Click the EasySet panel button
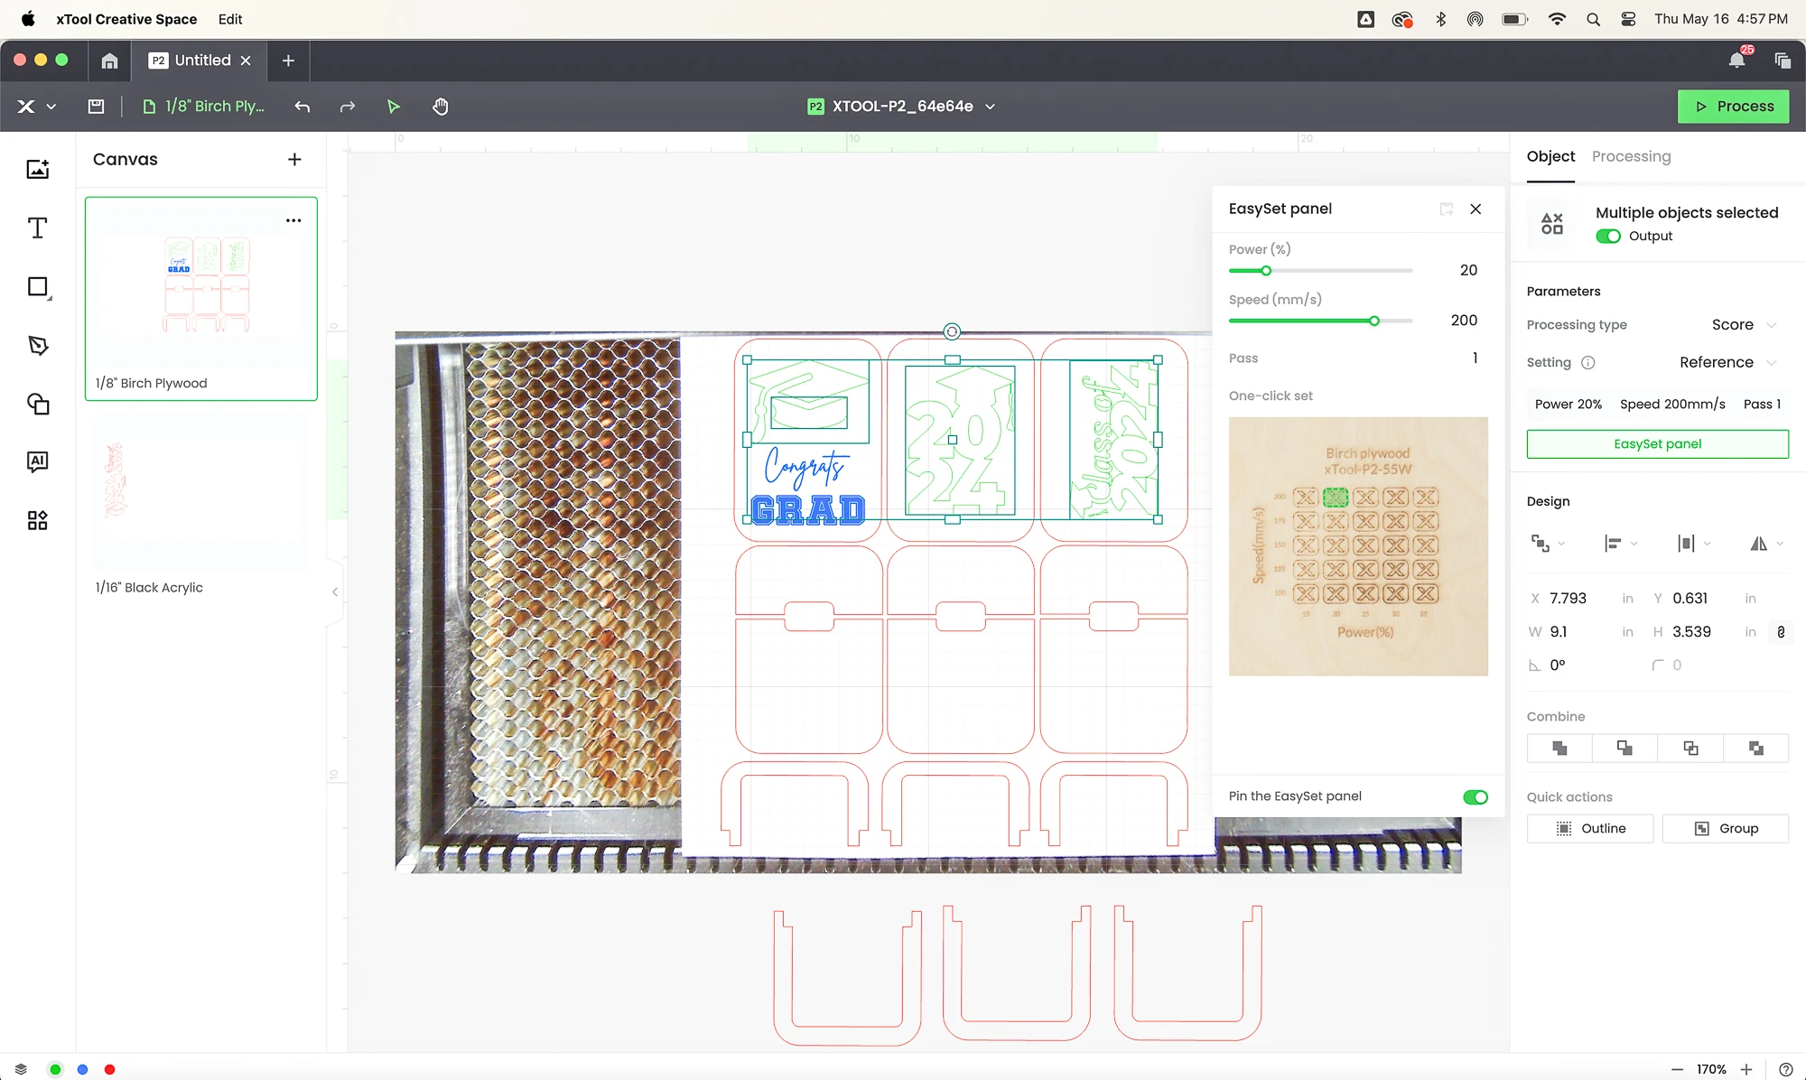 click(1657, 443)
